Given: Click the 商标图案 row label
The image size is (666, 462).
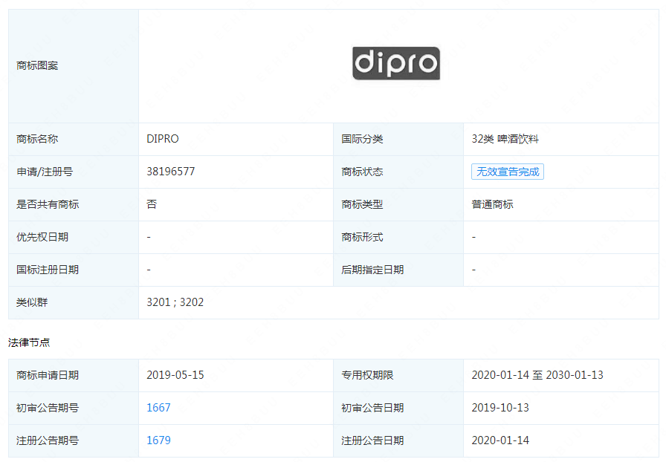Looking at the screenshot, I should (x=37, y=65).
